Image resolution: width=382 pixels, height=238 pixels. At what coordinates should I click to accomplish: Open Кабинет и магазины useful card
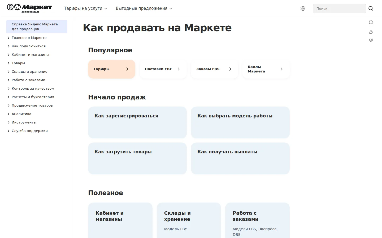(120, 220)
